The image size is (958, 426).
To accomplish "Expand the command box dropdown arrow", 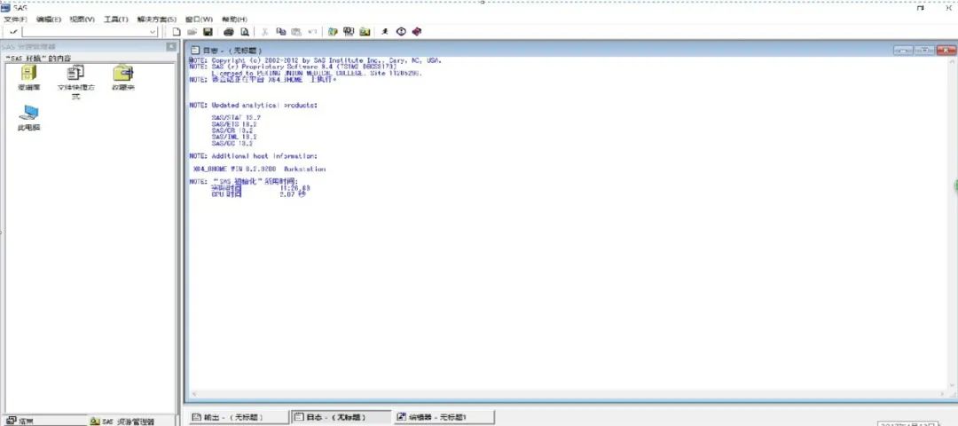I will [x=153, y=32].
